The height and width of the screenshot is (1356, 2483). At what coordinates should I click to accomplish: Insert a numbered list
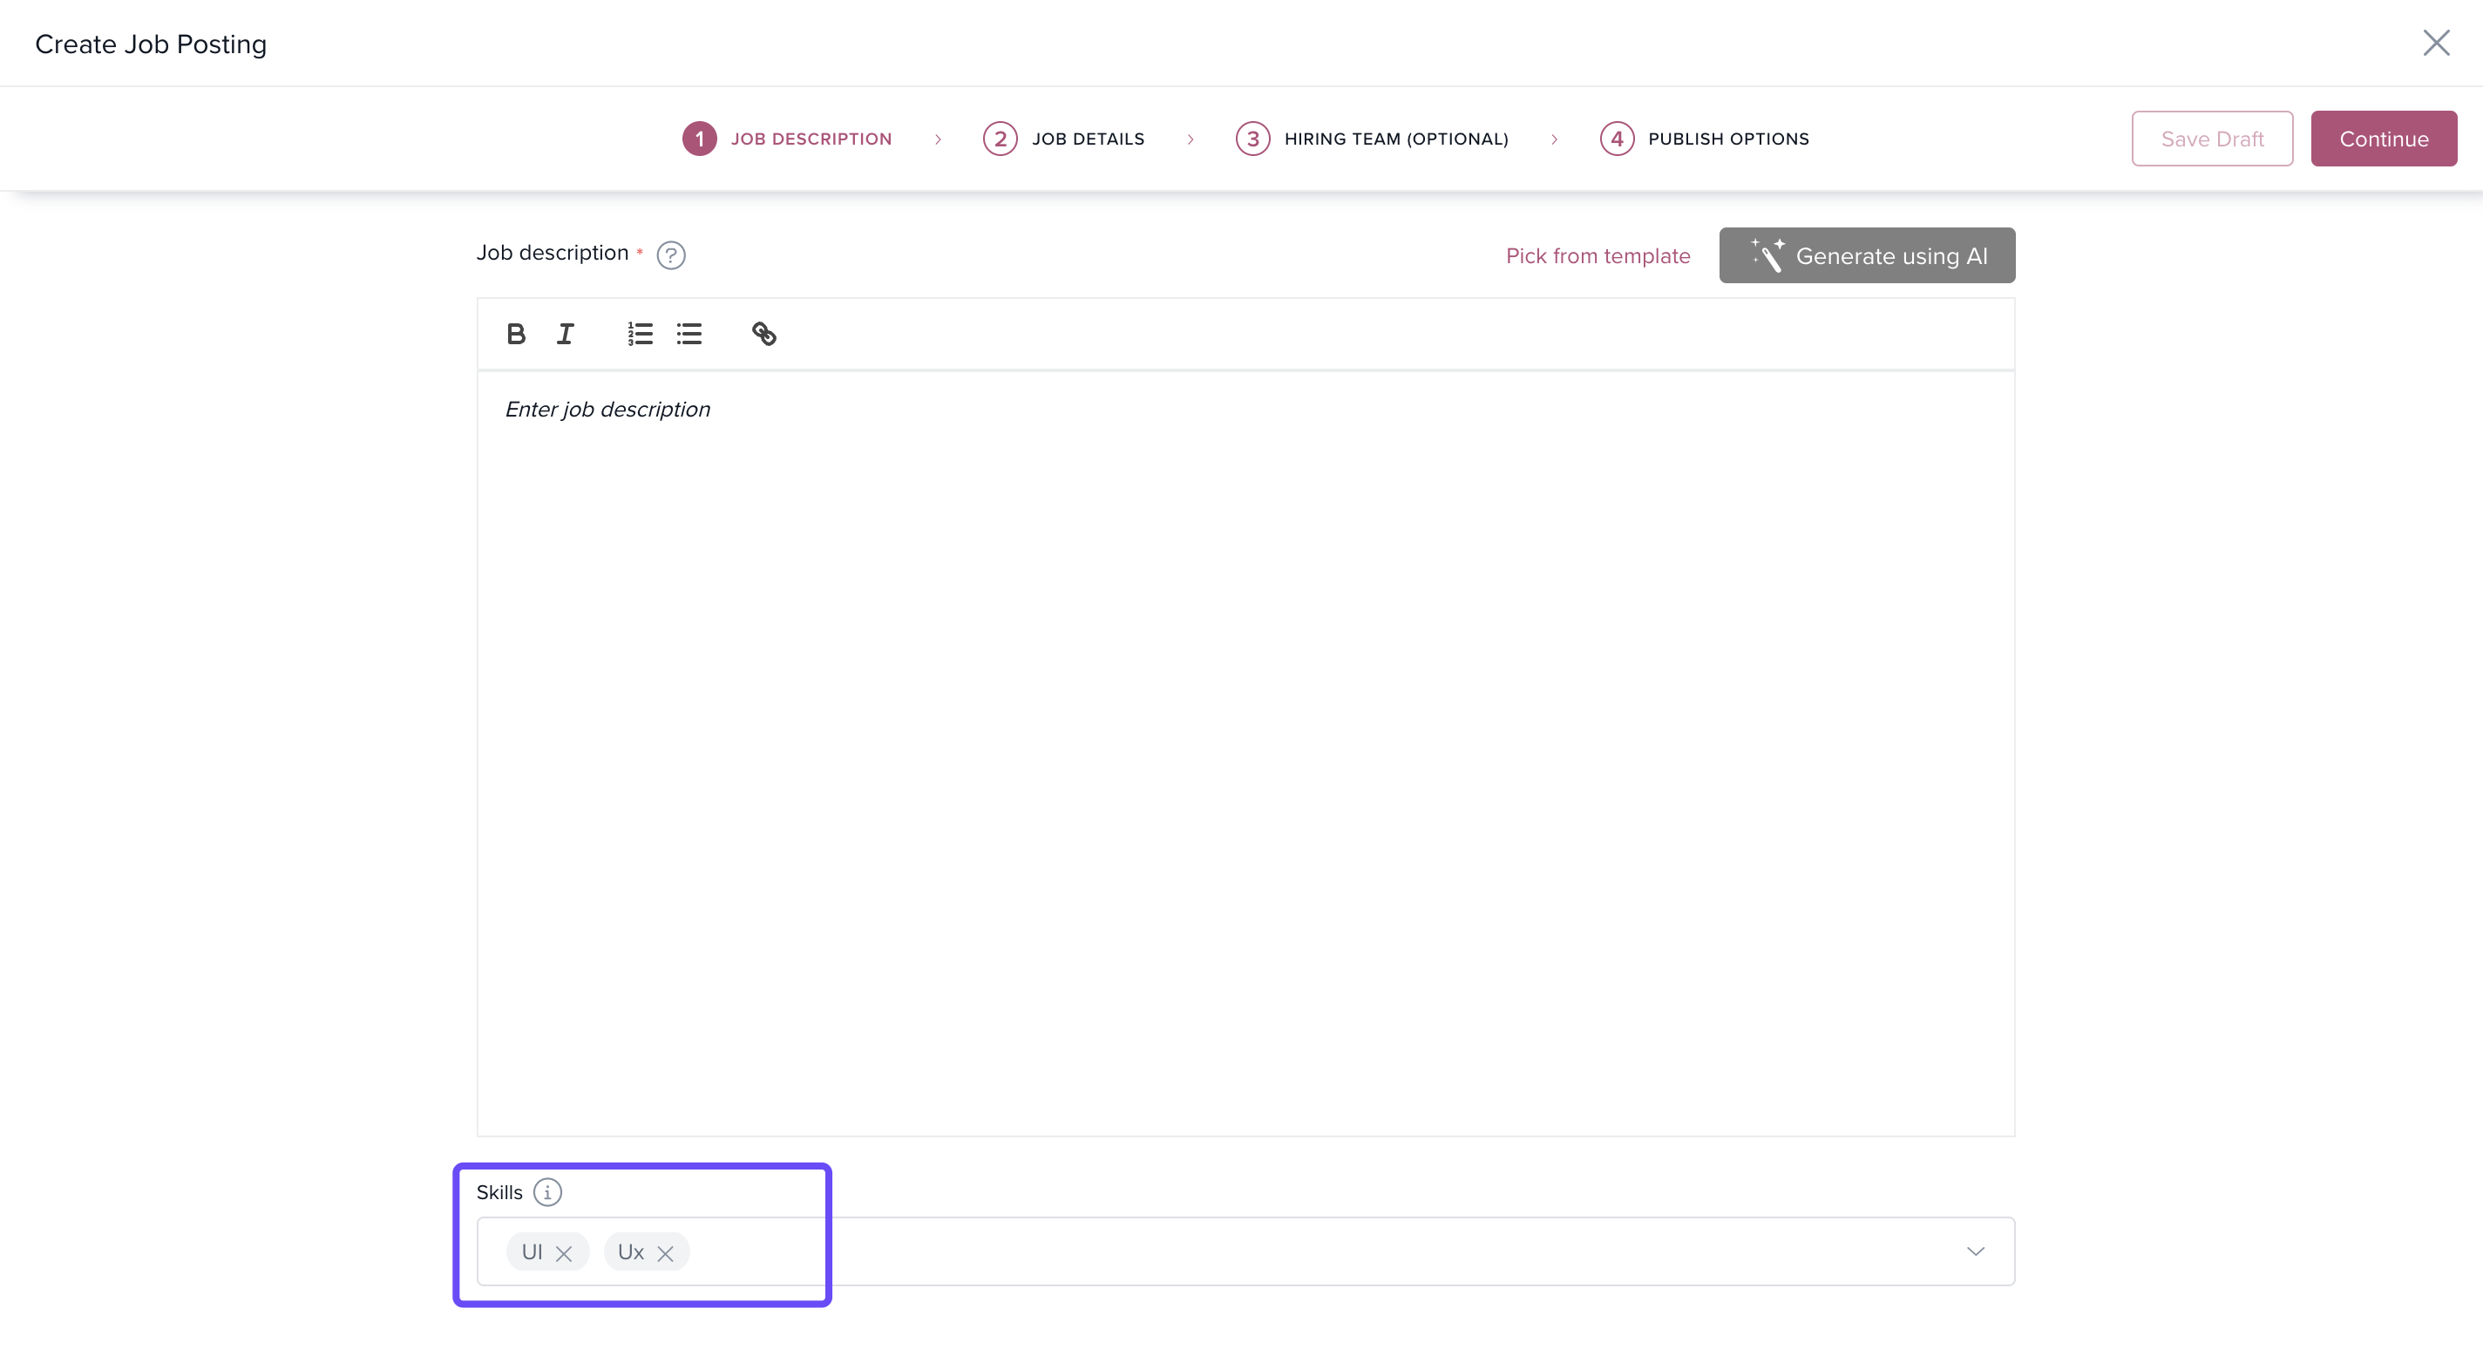point(640,334)
